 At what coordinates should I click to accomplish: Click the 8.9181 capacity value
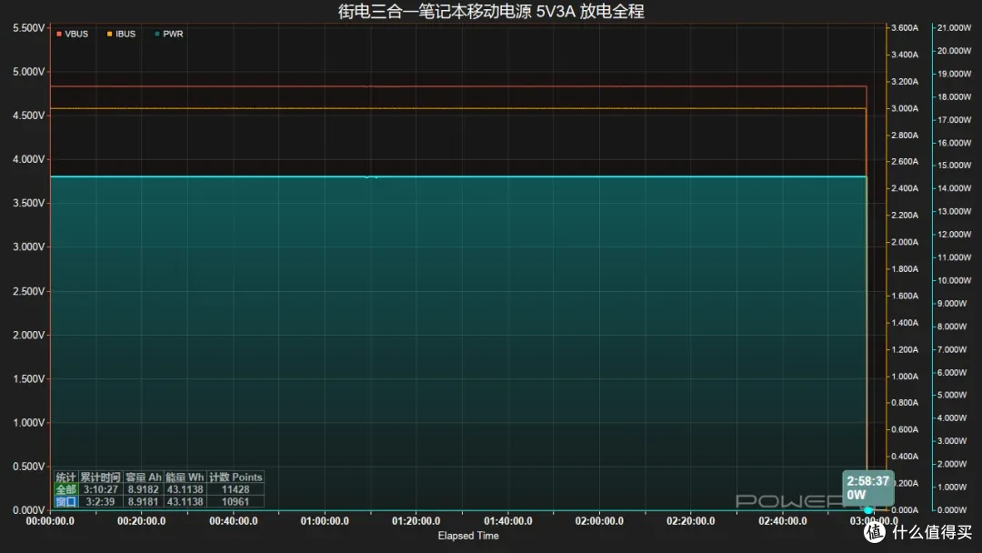pyautogui.click(x=144, y=502)
